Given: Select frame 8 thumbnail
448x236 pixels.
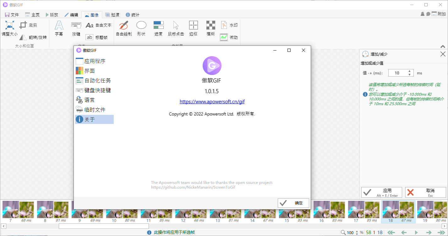Looking at the screenshot, I should pyautogui.click(x=52, y=212).
